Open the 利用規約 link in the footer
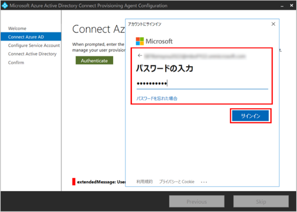The width and height of the screenshot is (297, 212). (144, 181)
